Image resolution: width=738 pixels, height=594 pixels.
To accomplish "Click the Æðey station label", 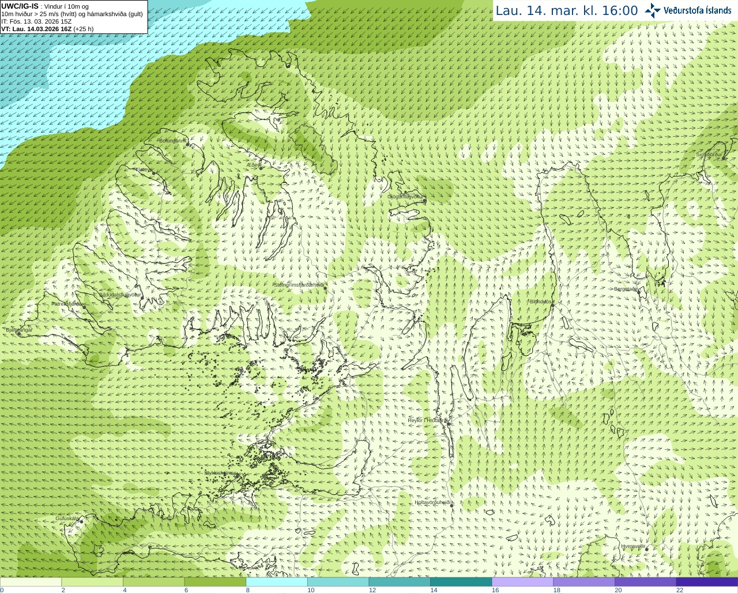I will click(253, 165).
